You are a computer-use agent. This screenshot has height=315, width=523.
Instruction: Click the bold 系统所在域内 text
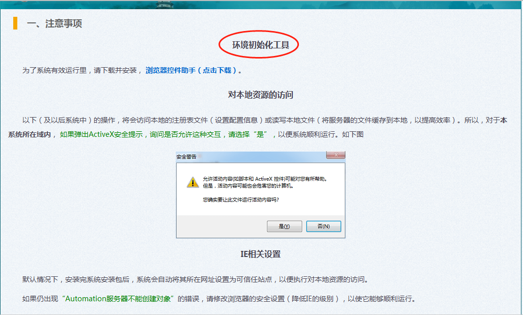tap(30, 135)
